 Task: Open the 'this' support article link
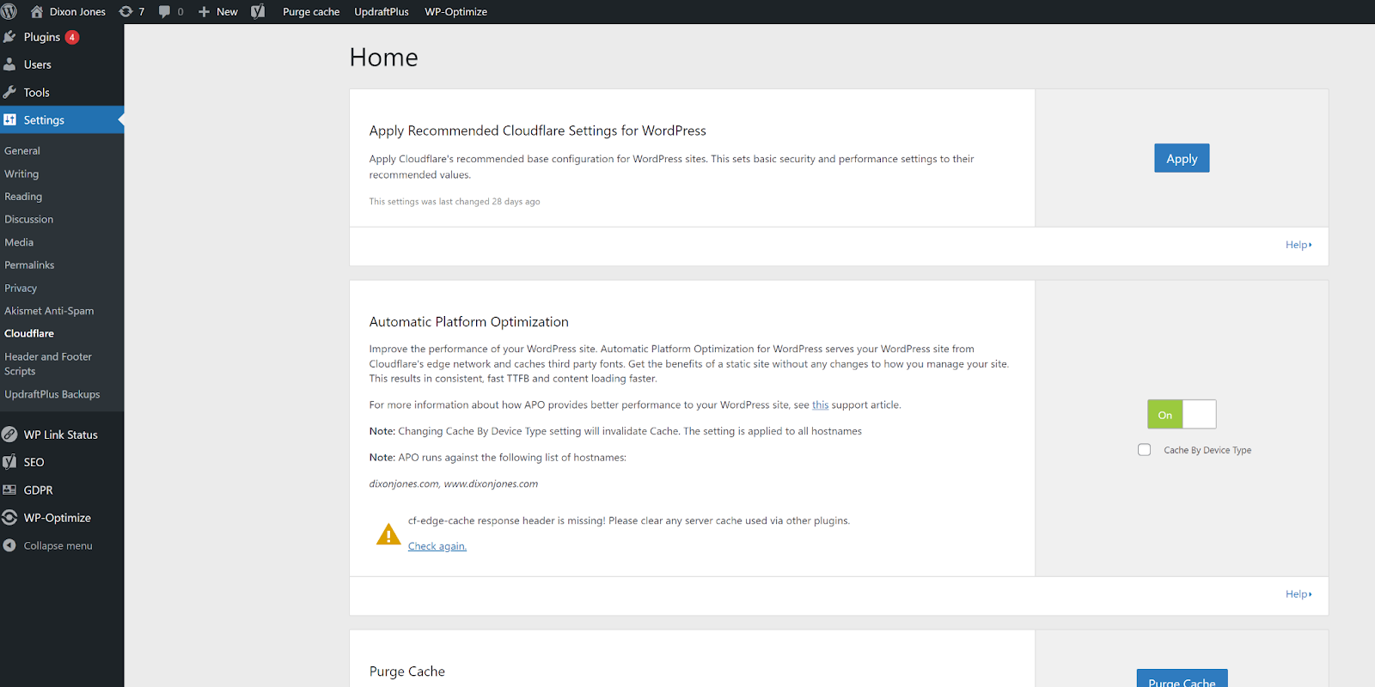[x=821, y=405]
